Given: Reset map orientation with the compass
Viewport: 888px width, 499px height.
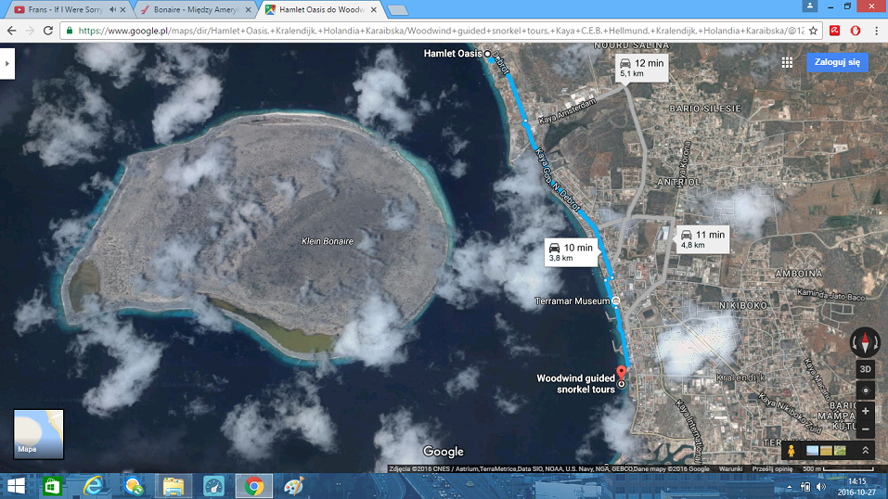Looking at the screenshot, I should [865, 342].
